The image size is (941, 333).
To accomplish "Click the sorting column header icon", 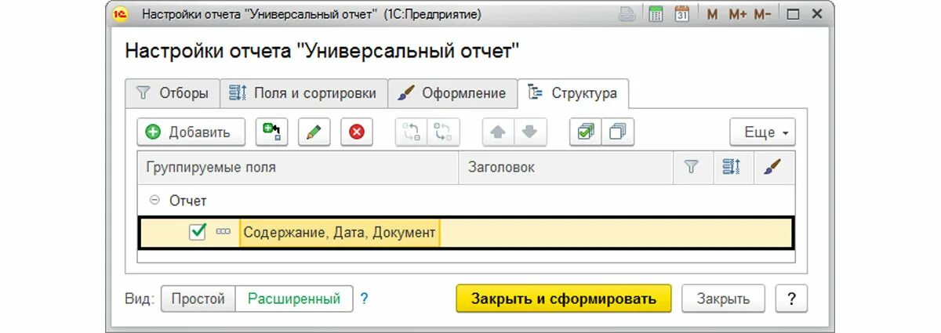I will [x=733, y=168].
